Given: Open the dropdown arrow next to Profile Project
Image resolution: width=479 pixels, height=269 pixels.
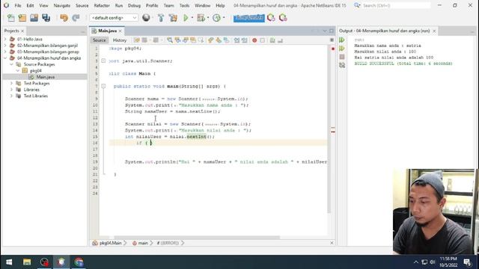Looking at the screenshot, I should click(x=224, y=18).
